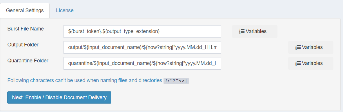The height and width of the screenshot is (112, 343).
Task: Show Variables list for Quarantine Folder
Action: click(x=311, y=63)
